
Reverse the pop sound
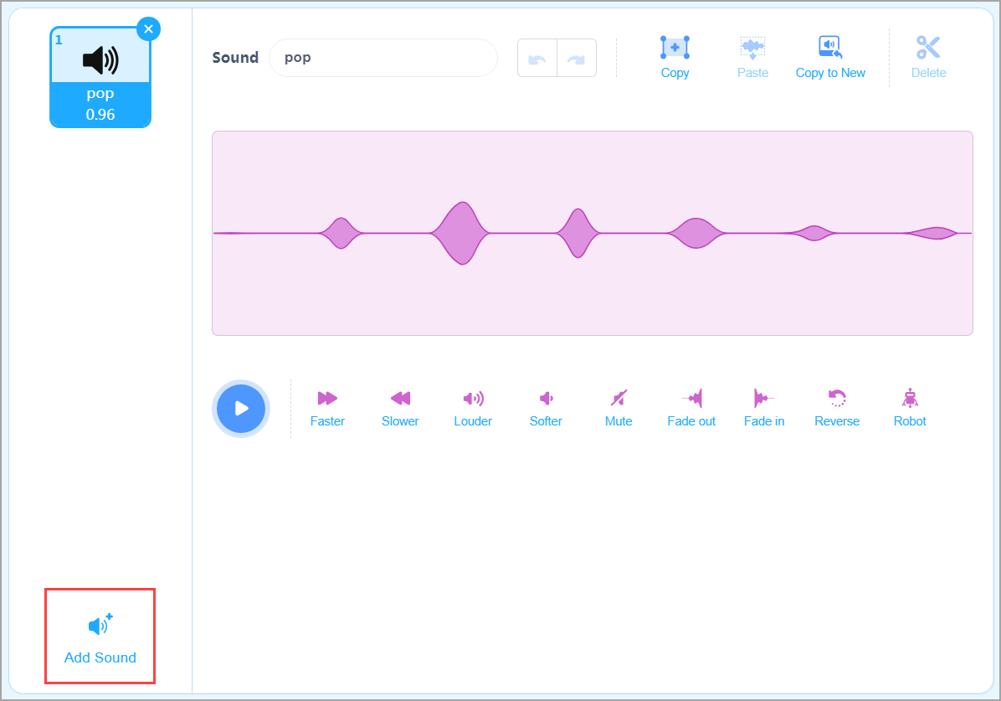pos(836,408)
